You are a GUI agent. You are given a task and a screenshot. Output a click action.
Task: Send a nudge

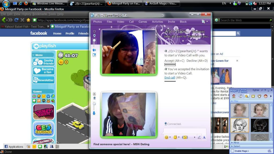(185, 137)
